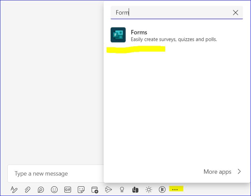Clear the search box with the X

236,12
